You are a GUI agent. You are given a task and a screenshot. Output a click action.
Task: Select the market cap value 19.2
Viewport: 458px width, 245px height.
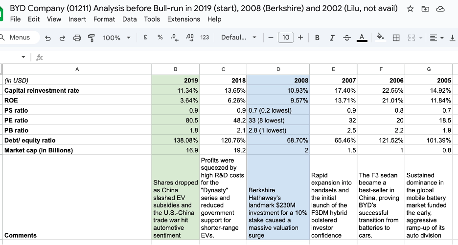tap(223, 150)
